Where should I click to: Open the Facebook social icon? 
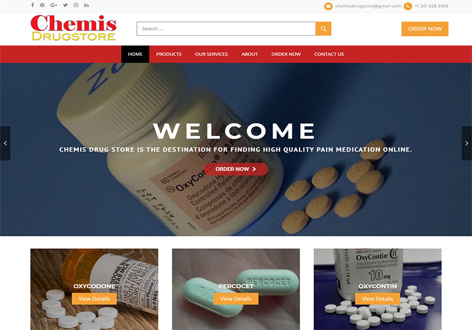(x=33, y=5)
